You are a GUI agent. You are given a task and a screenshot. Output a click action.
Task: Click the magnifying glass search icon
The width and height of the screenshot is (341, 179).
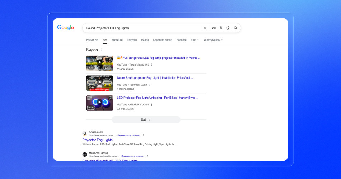point(236,28)
